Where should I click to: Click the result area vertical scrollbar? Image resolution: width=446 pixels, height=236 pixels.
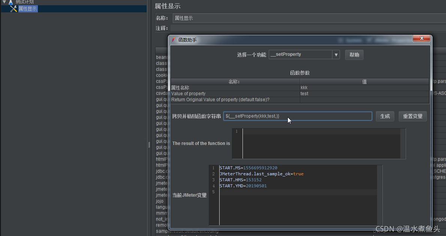click(x=403, y=143)
